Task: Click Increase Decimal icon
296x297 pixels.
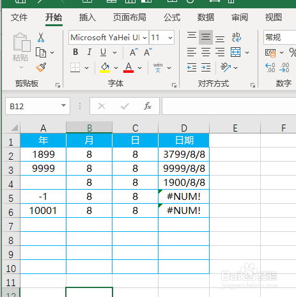Action: tap(270, 68)
